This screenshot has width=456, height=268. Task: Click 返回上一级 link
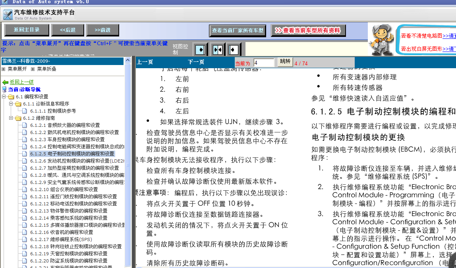click(21, 82)
